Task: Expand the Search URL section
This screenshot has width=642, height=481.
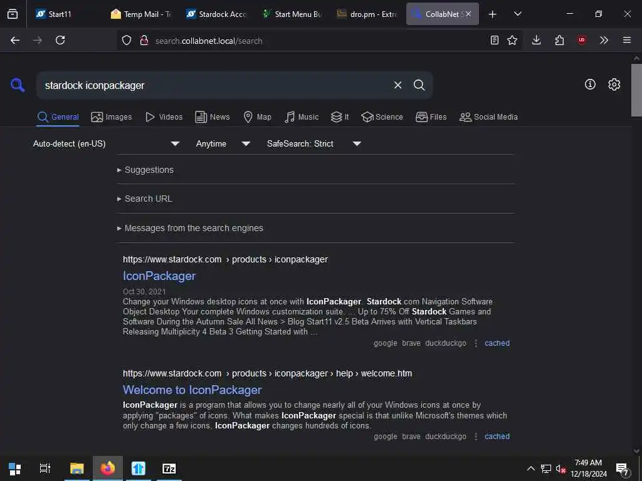Action: click(145, 199)
